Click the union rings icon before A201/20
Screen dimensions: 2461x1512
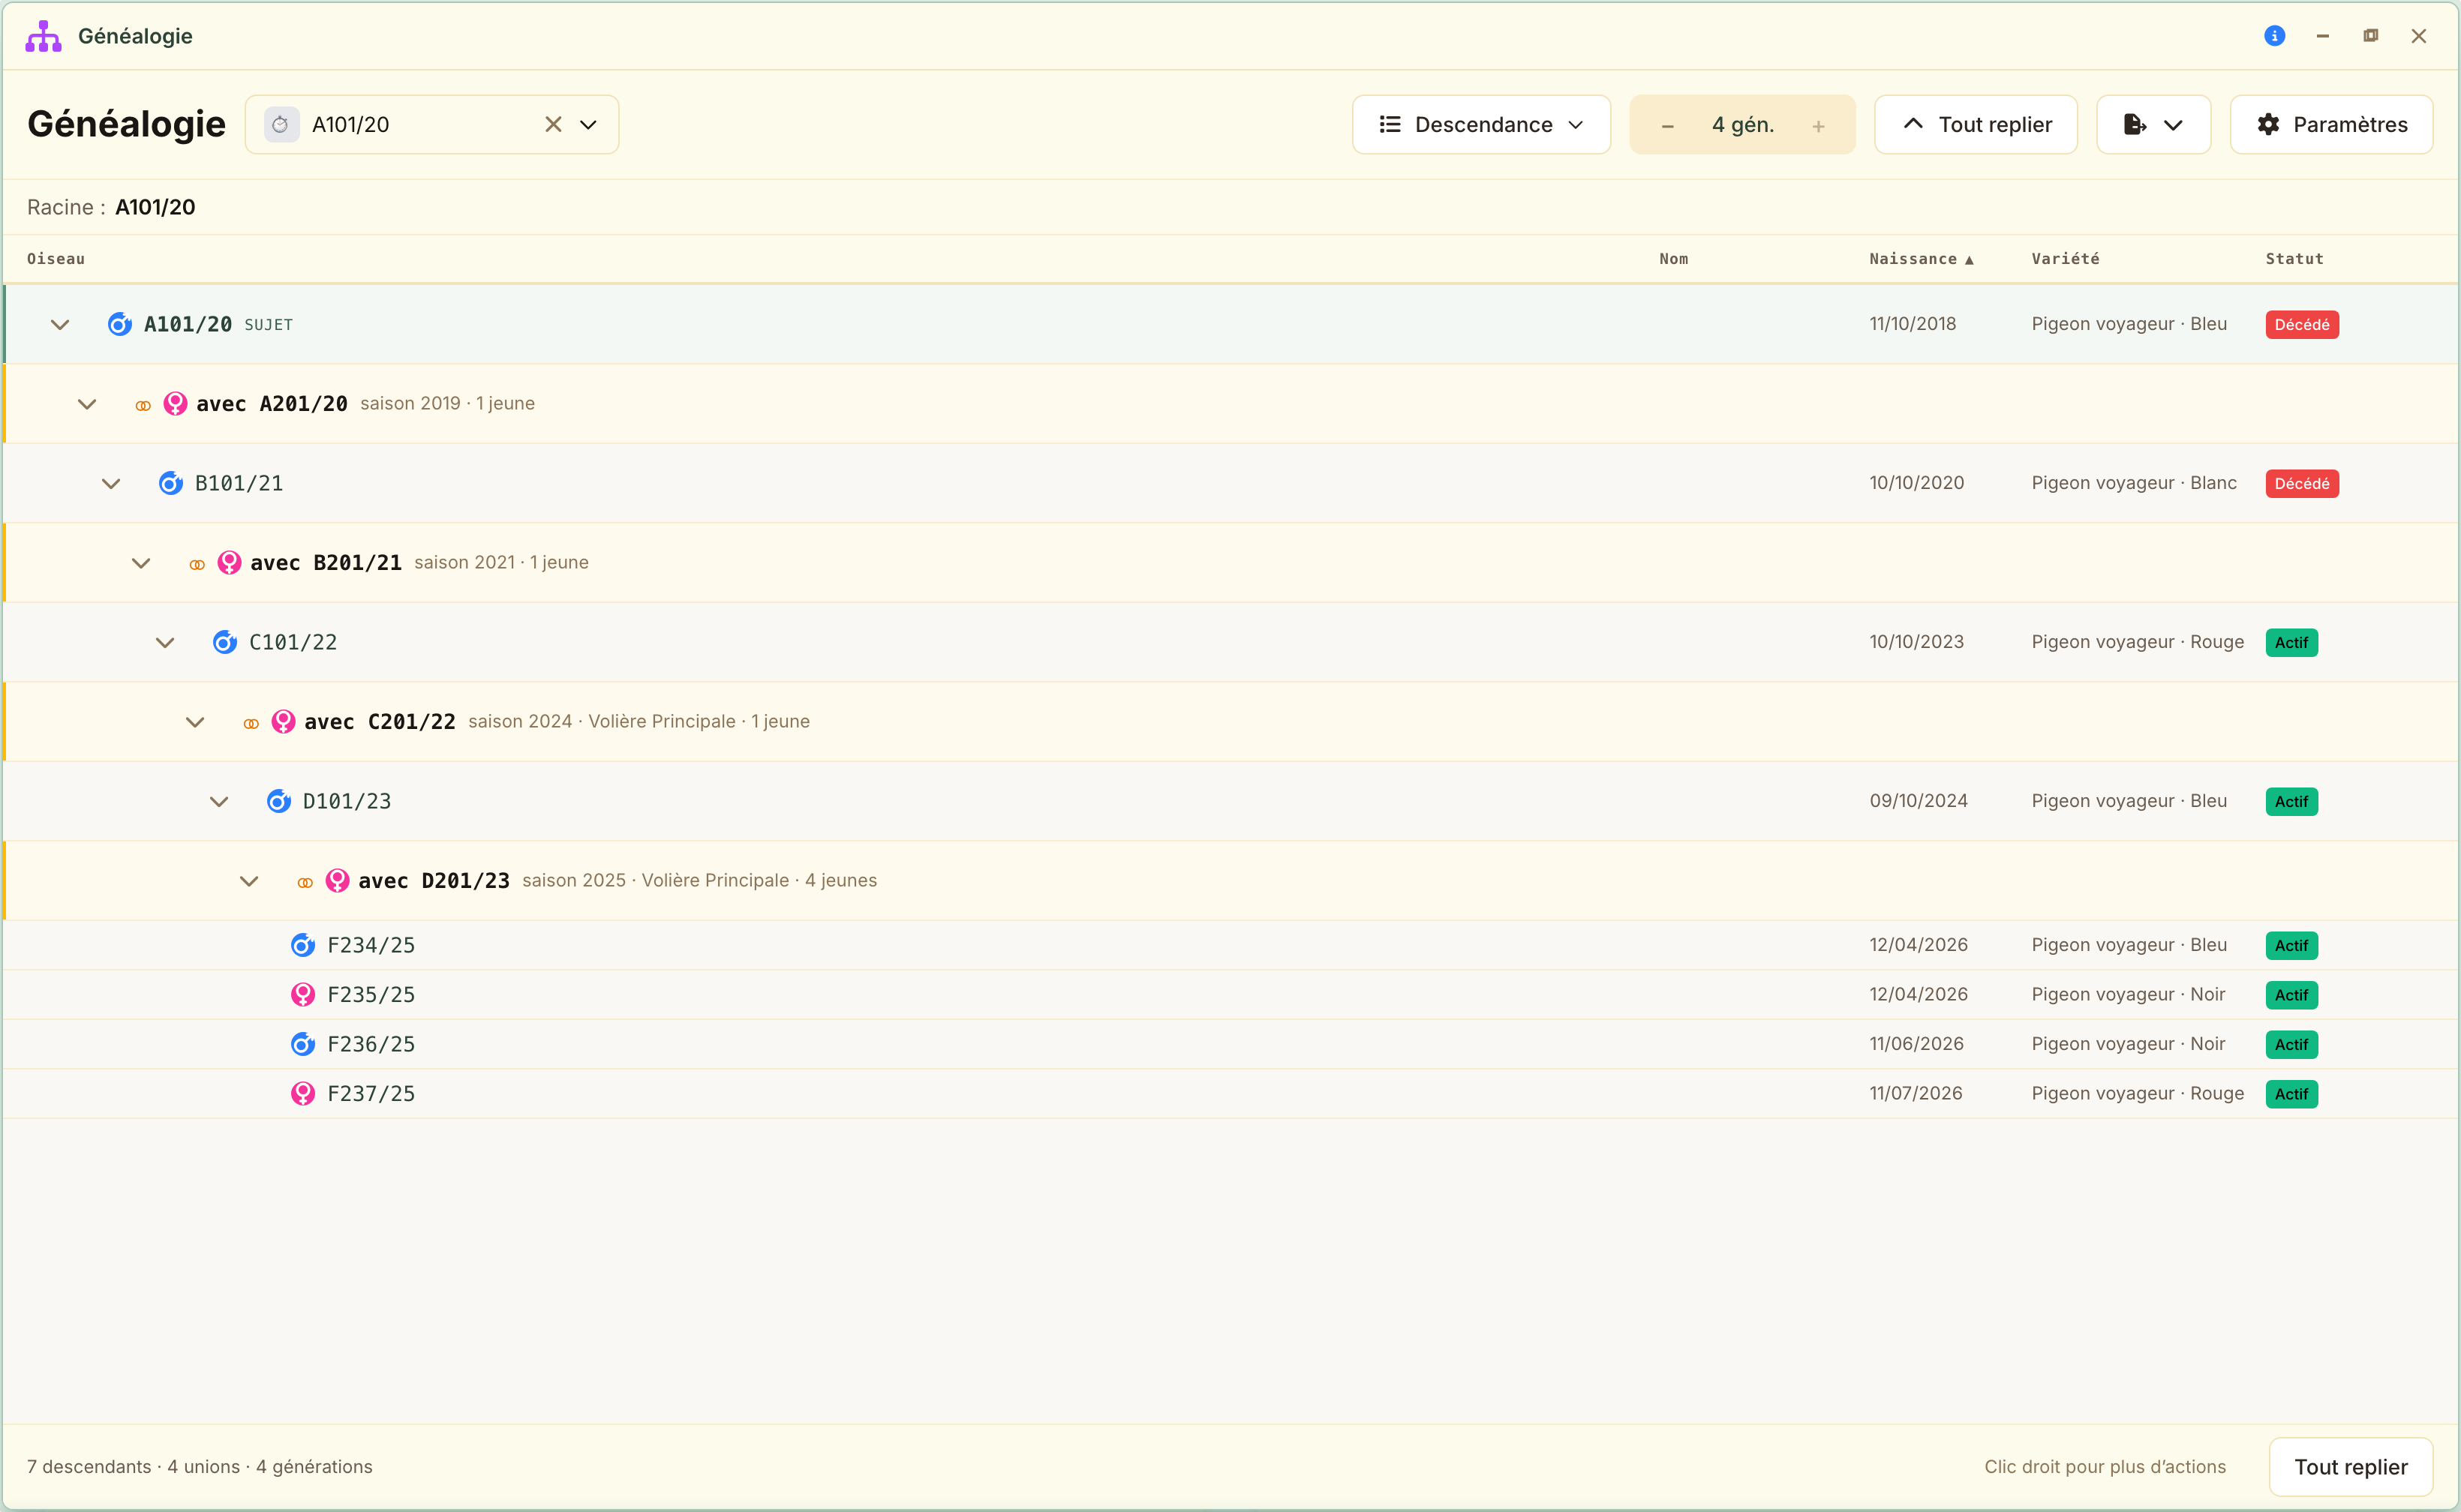143,405
